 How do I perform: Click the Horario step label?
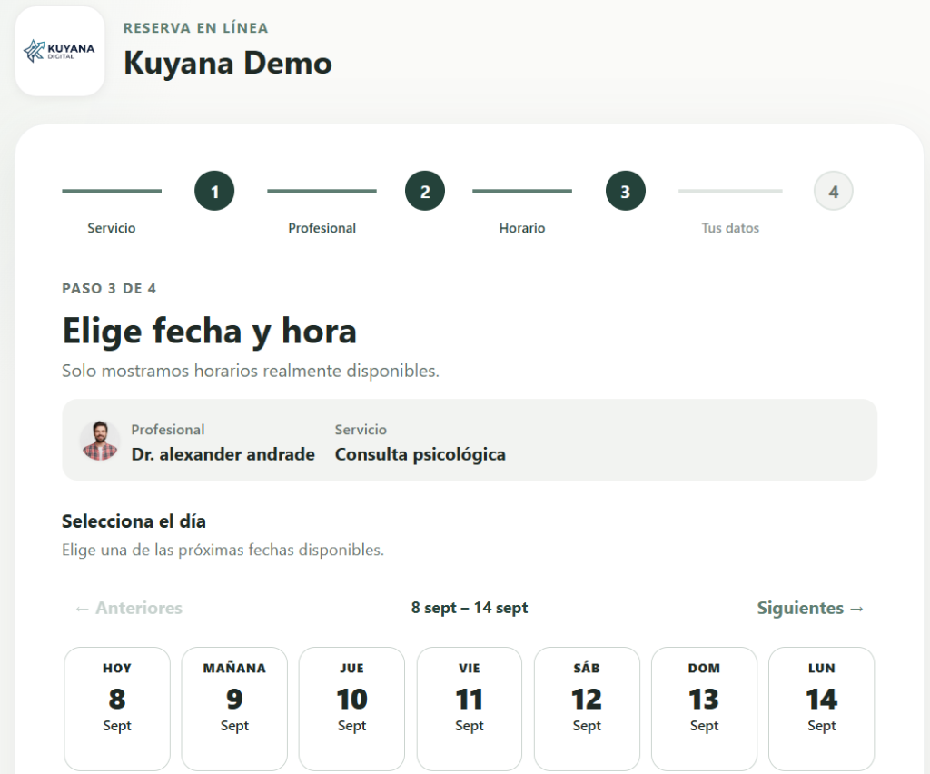coord(522,228)
